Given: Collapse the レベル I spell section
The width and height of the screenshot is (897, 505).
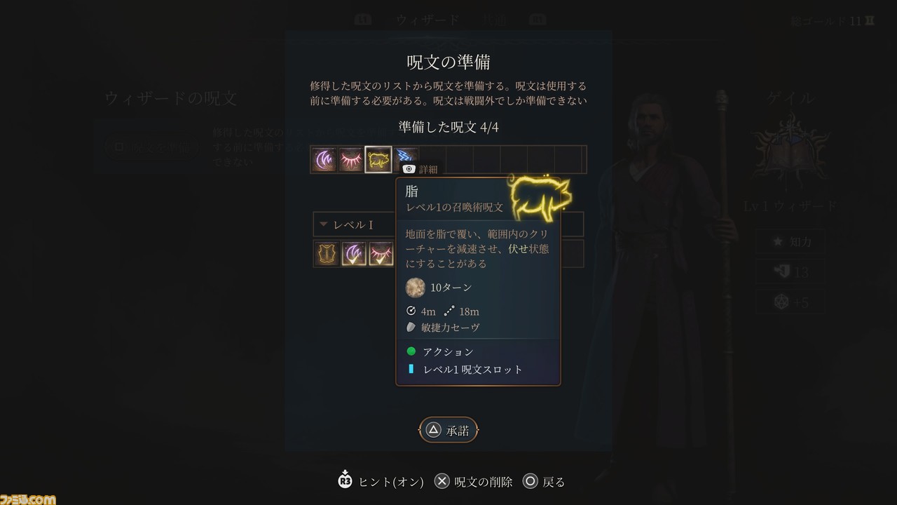Looking at the screenshot, I should click(448, 224).
